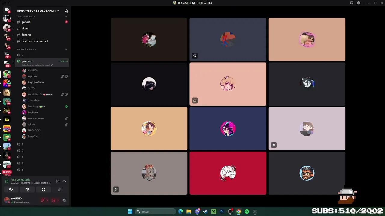This screenshot has width=385, height=216.
Task: Add a new text channel
Action: 66,16
